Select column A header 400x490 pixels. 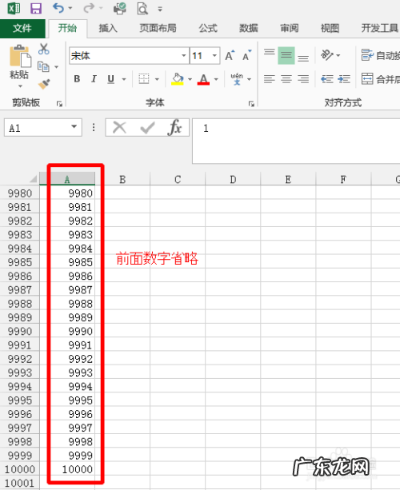67,179
